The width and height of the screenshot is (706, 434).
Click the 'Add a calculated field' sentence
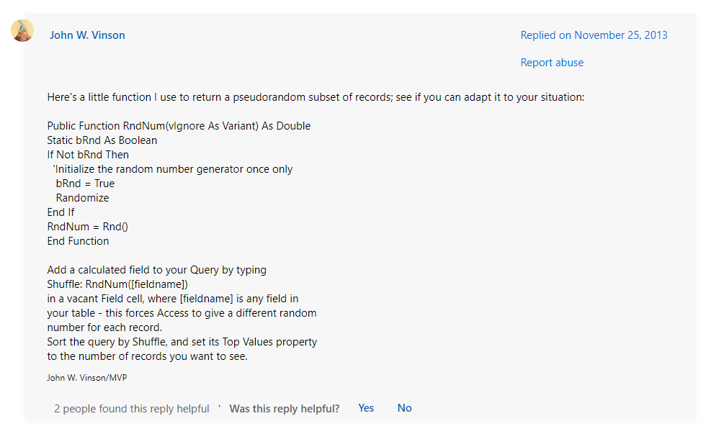pyautogui.click(x=157, y=270)
